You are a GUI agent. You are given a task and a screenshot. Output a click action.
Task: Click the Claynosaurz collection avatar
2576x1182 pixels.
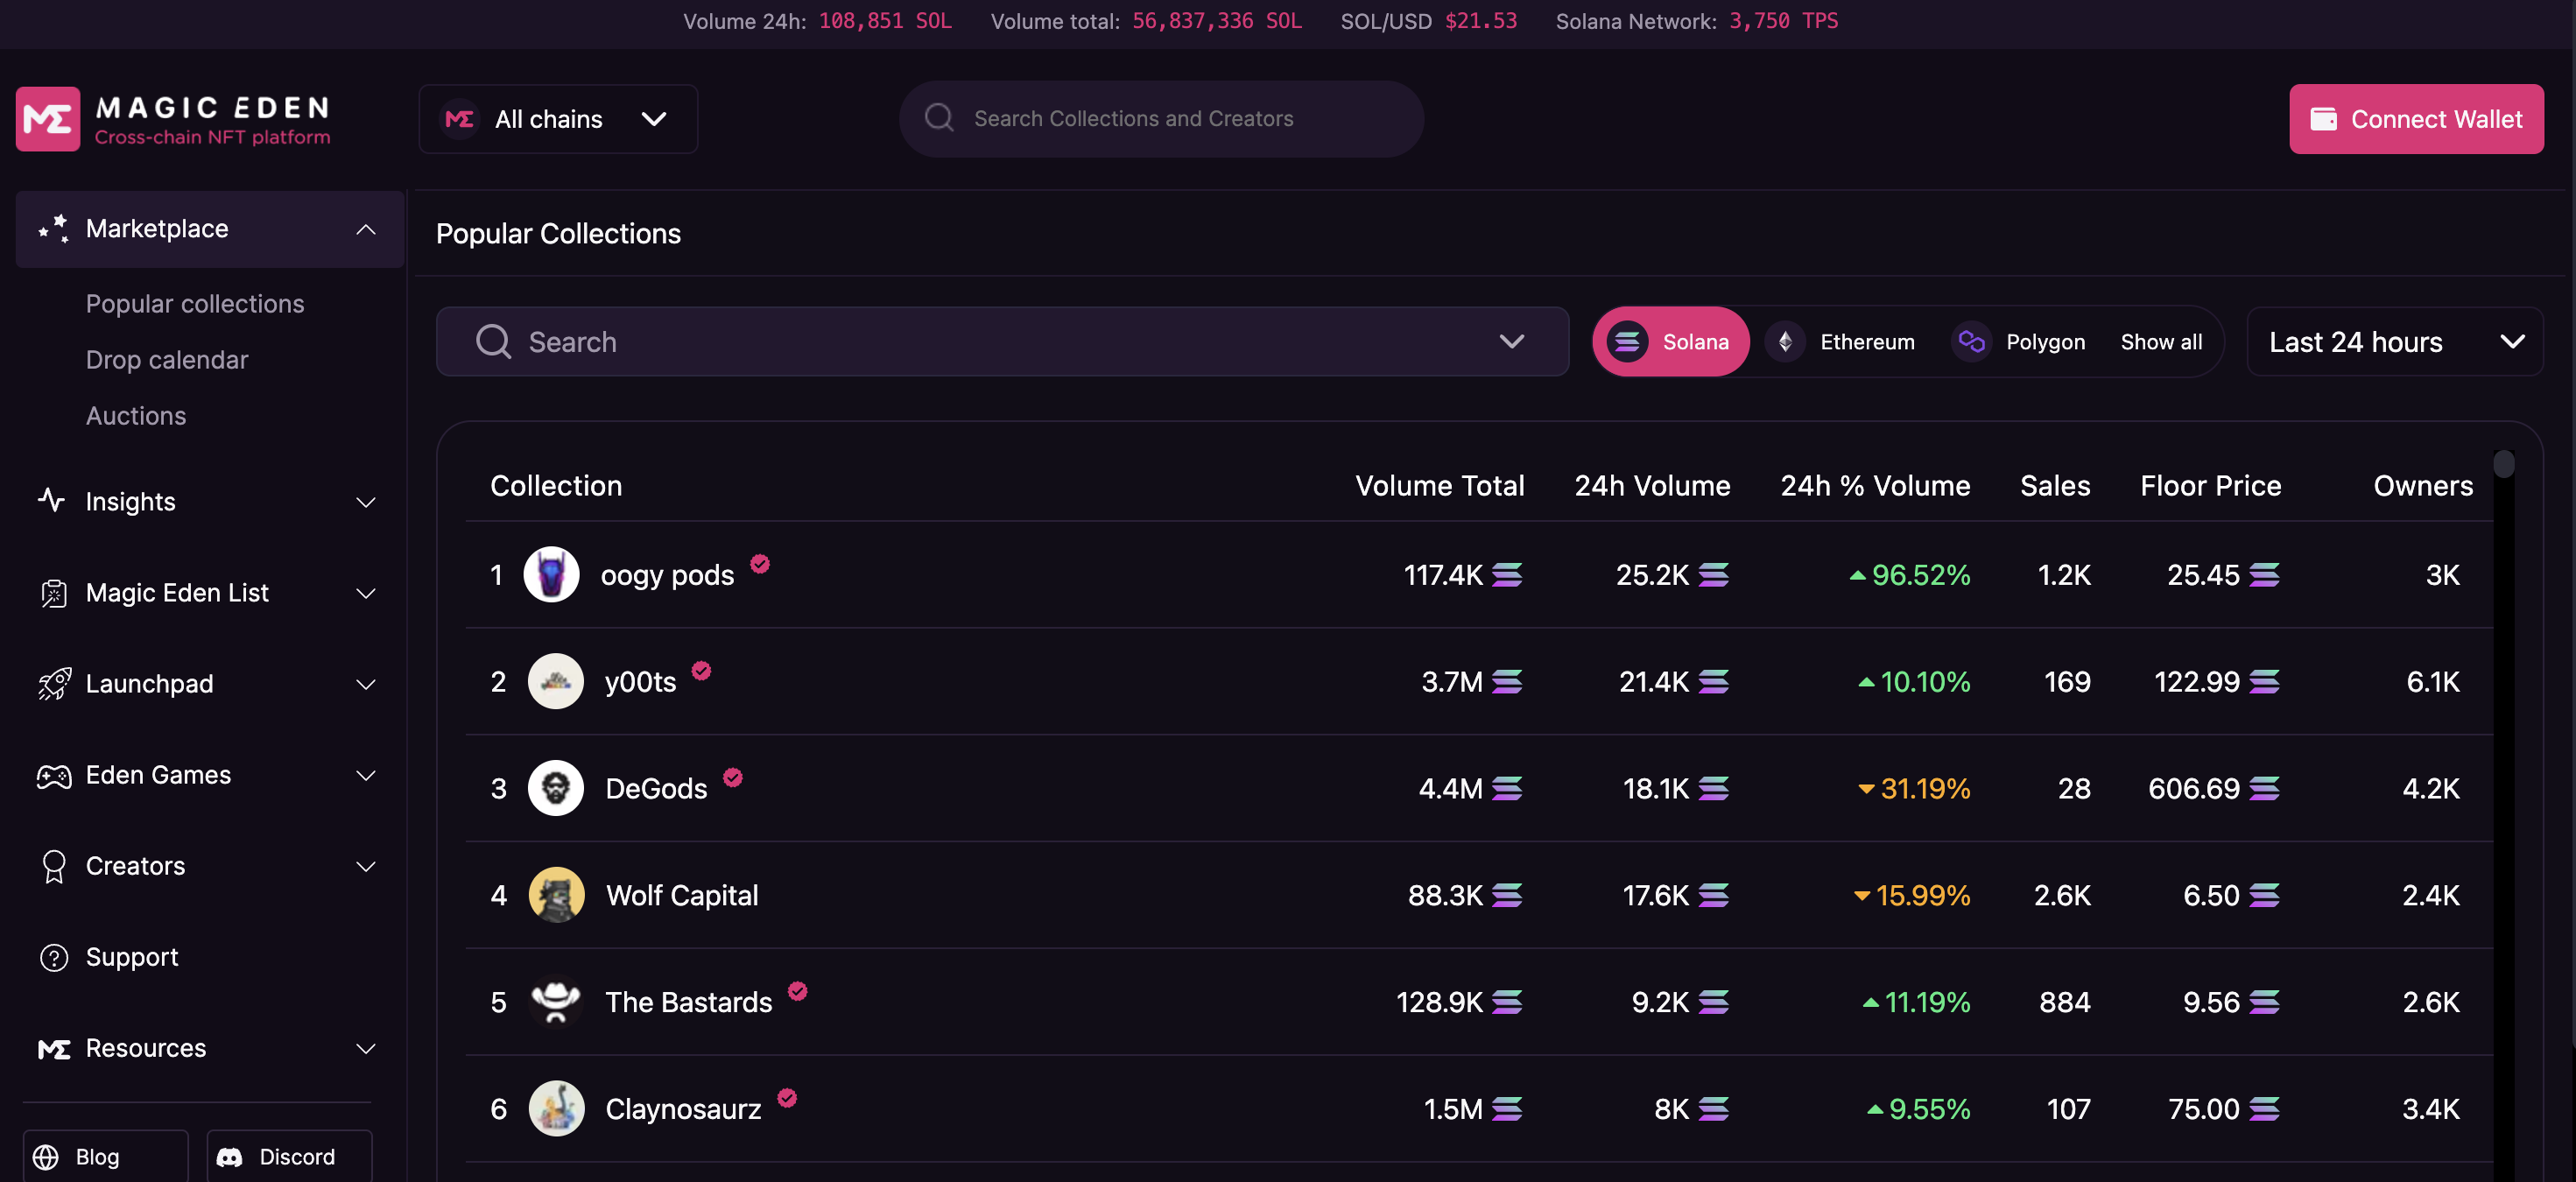pyautogui.click(x=555, y=1108)
